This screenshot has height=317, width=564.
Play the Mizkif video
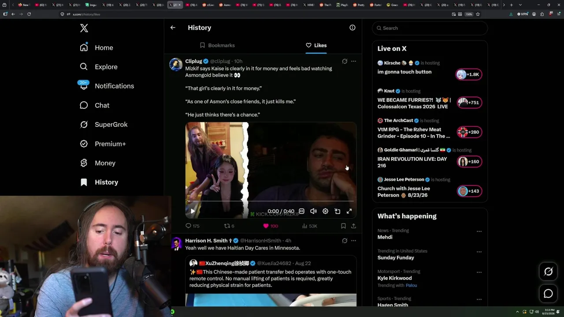(193, 211)
